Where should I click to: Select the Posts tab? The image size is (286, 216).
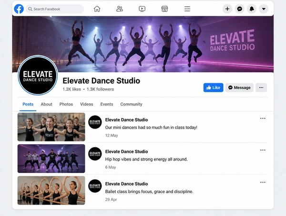28,104
